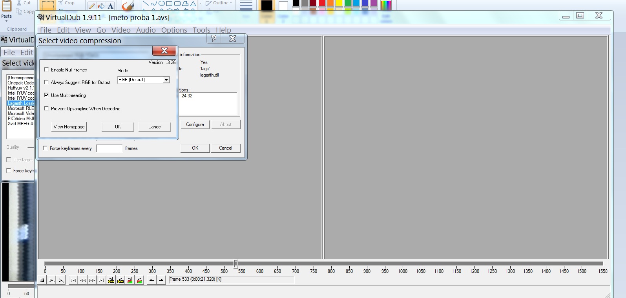Choose the yellow palette color
The height and width of the screenshot is (298, 626).
coord(339,3)
